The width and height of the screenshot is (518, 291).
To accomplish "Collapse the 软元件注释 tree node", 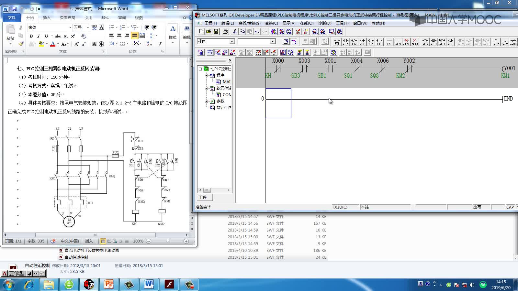I will pos(206,88).
